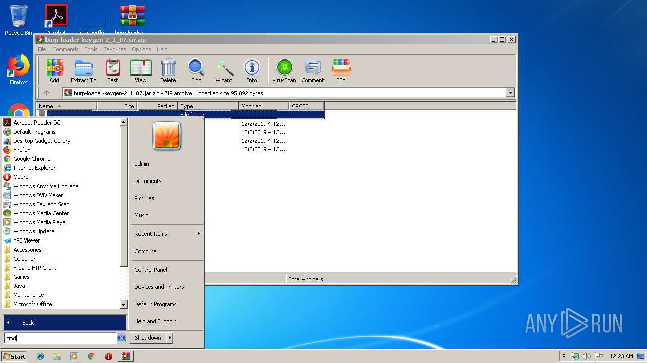Expand the CCleaner folder

(x=24, y=259)
